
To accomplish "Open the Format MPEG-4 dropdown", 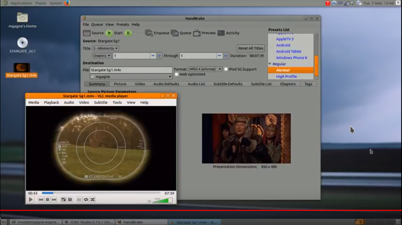I will [205, 69].
